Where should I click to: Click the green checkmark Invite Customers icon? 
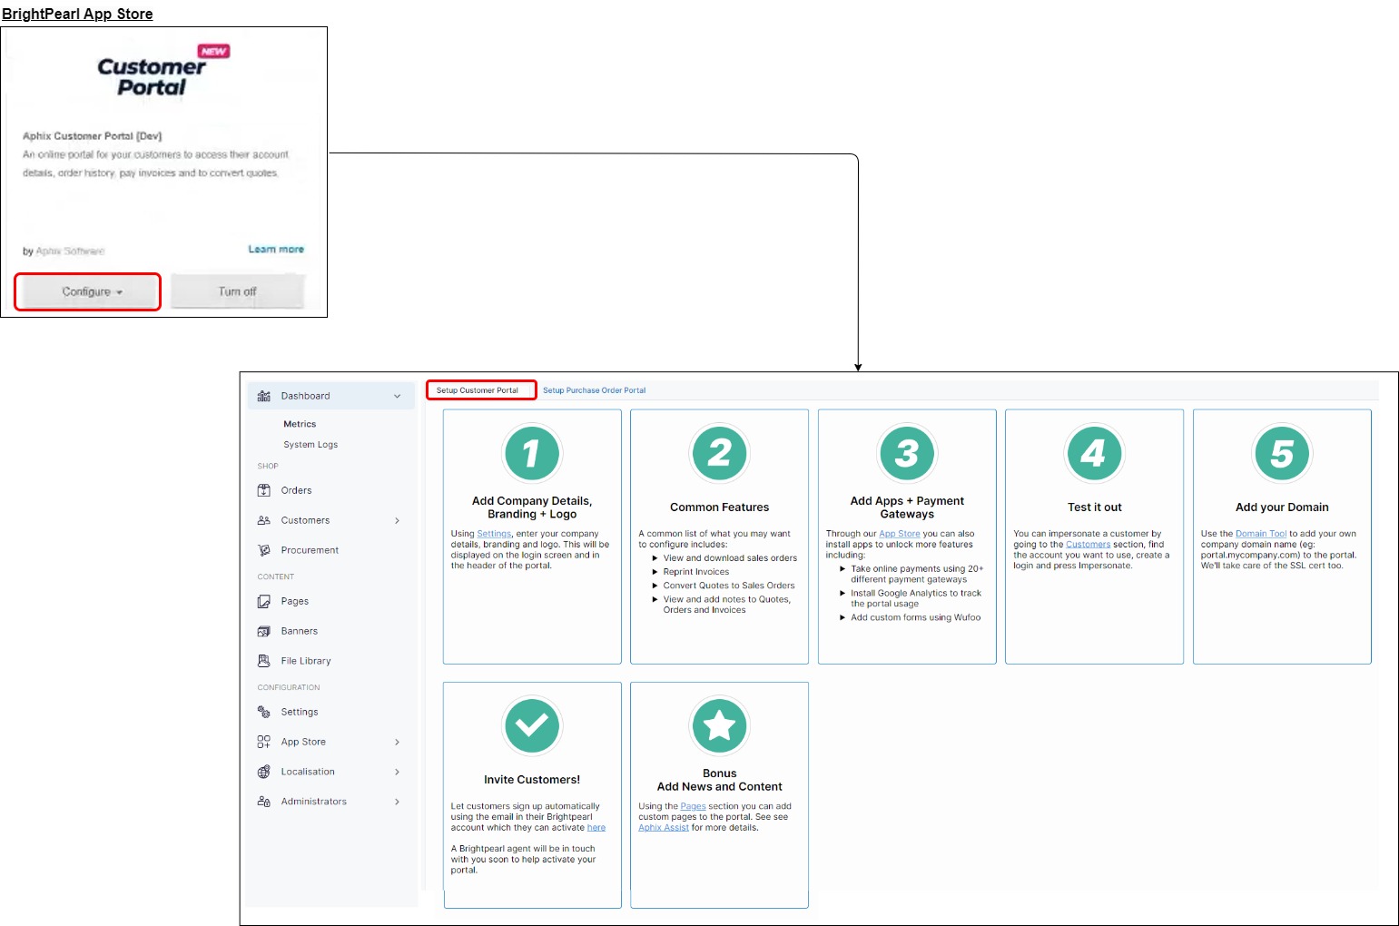coord(531,725)
